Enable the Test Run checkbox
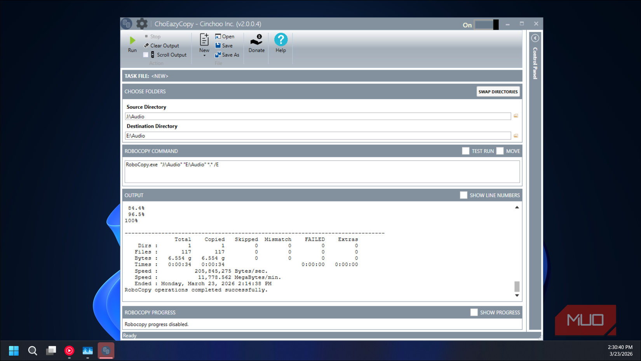Screen dimensions: 641x361 (466, 151)
